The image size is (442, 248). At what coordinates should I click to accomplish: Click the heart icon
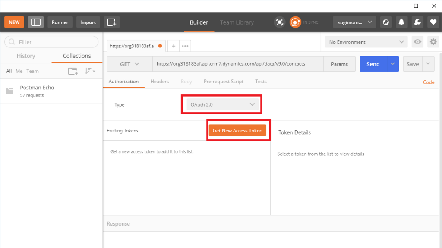(x=433, y=22)
